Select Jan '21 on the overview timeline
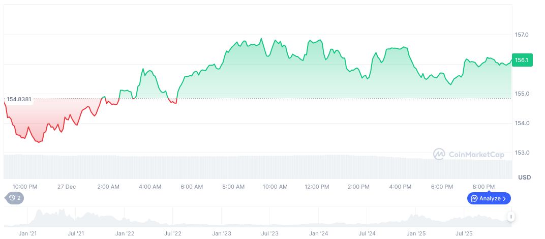Screen dimensions: 545x239 [x=27, y=233]
